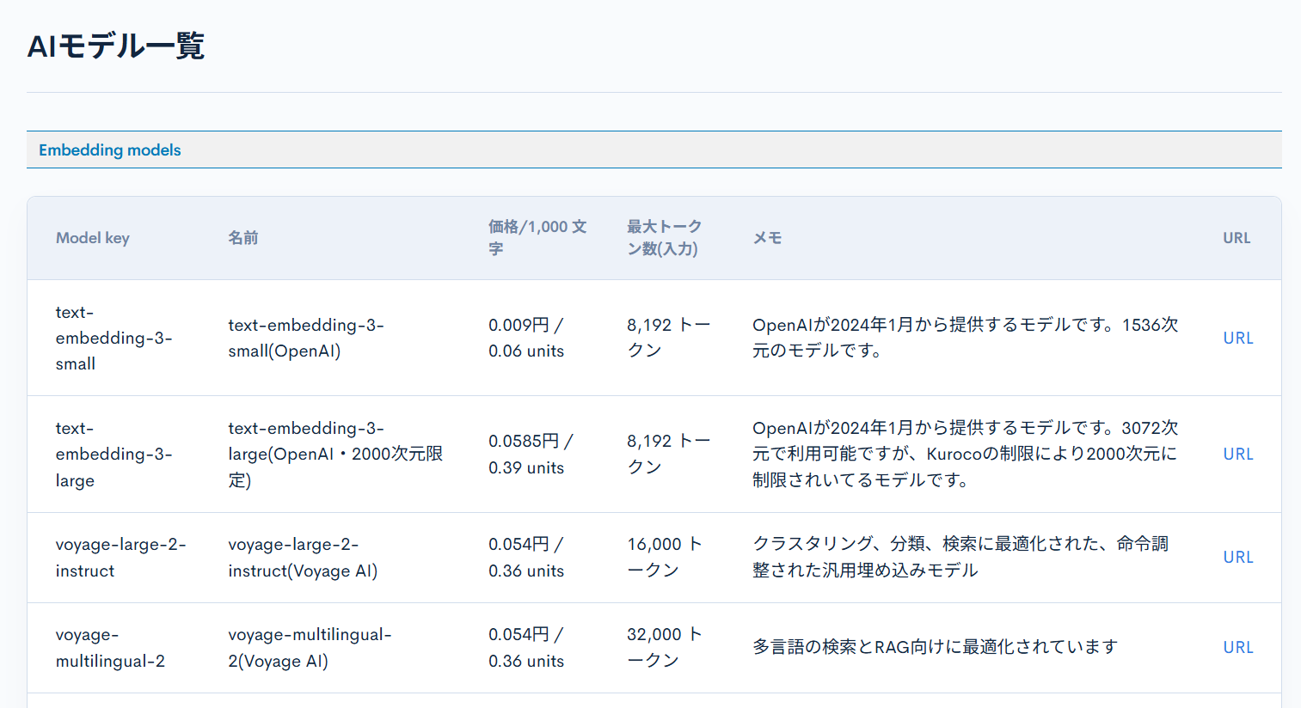Image resolution: width=1301 pixels, height=708 pixels.
Task: Select the Embedding models section header
Action: pyautogui.click(x=109, y=150)
